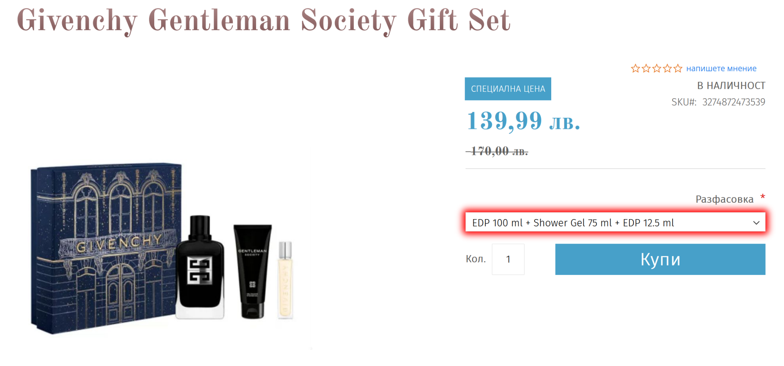Click the В НАЛИЧНОСТ availability text

tap(731, 86)
